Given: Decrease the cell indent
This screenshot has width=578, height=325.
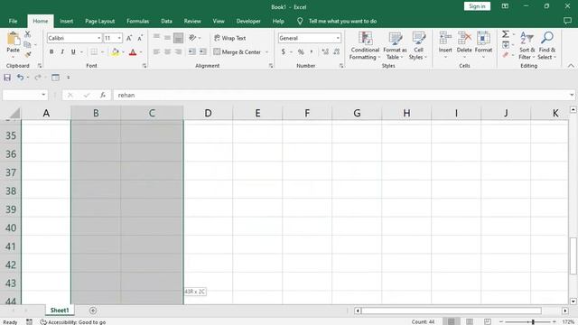Looking at the screenshot, I should coord(191,52).
